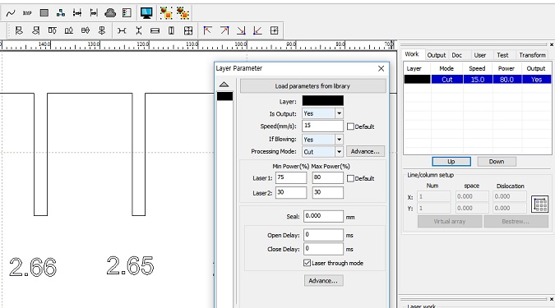Toggle Default checkbox next to Speed
The image size is (555, 308).
(x=350, y=126)
